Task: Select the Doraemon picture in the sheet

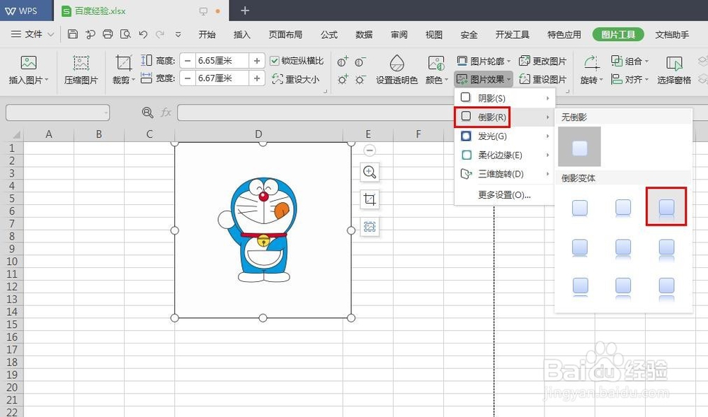Action: point(263,230)
